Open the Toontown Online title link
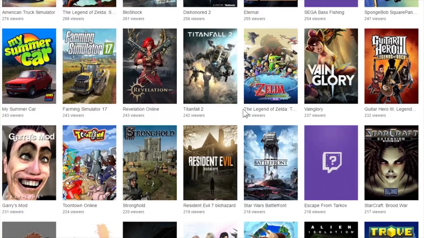The height and width of the screenshot is (238, 424). [80, 206]
